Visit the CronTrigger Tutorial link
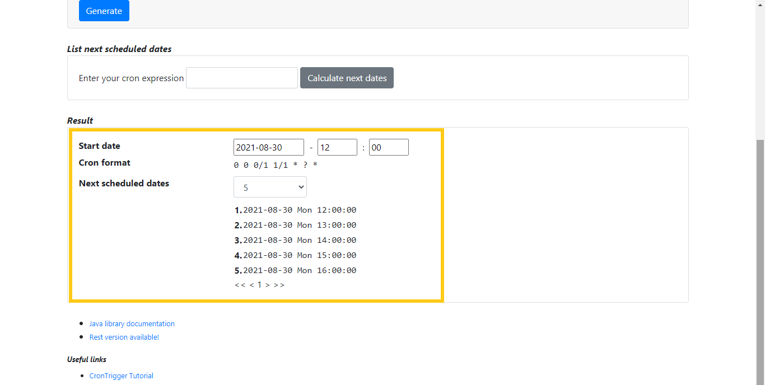Screen dimensions: 765x385 [x=121, y=375]
